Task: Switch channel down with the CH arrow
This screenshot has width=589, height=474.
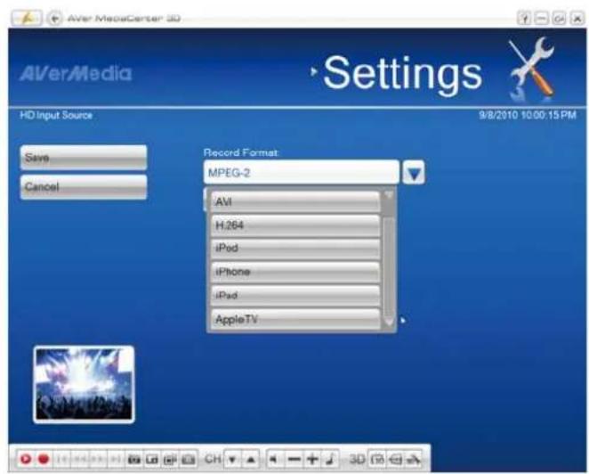Action: pyautogui.click(x=232, y=460)
